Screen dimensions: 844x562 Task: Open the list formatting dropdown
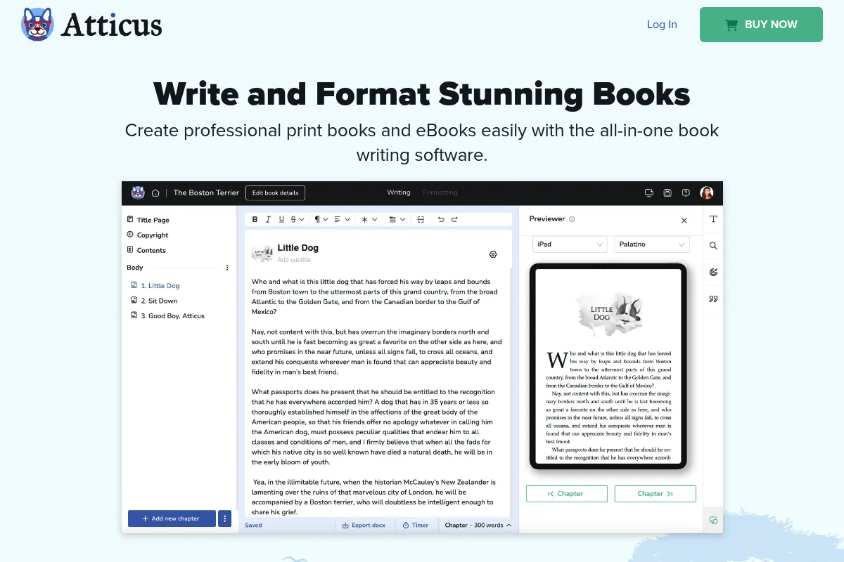tap(397, 219)
